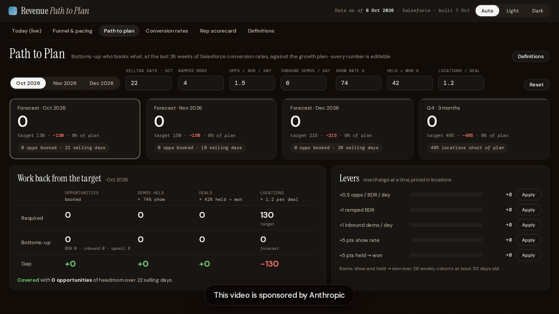
Task: Select the Forecast Dec 2026 card
Action: 348,128
